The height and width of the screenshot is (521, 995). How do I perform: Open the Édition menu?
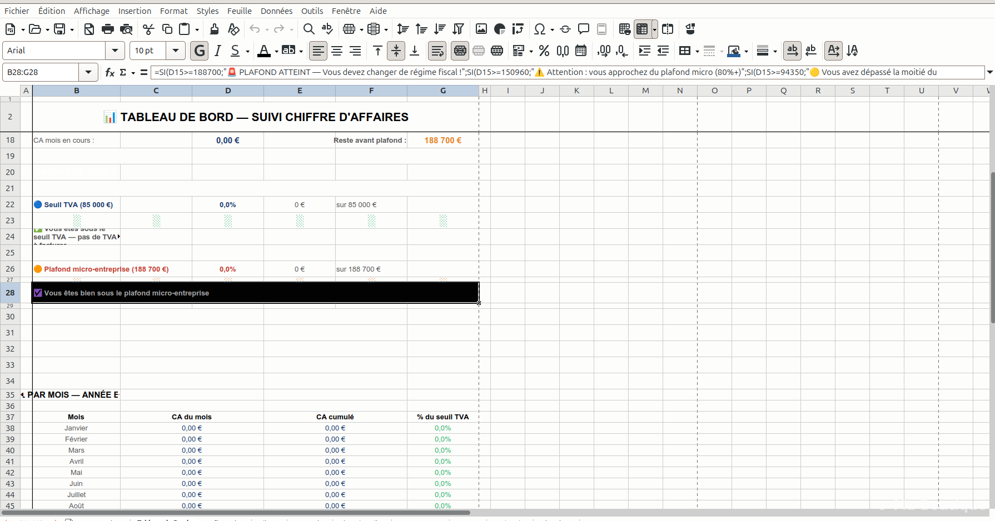(x=52, y=11)
